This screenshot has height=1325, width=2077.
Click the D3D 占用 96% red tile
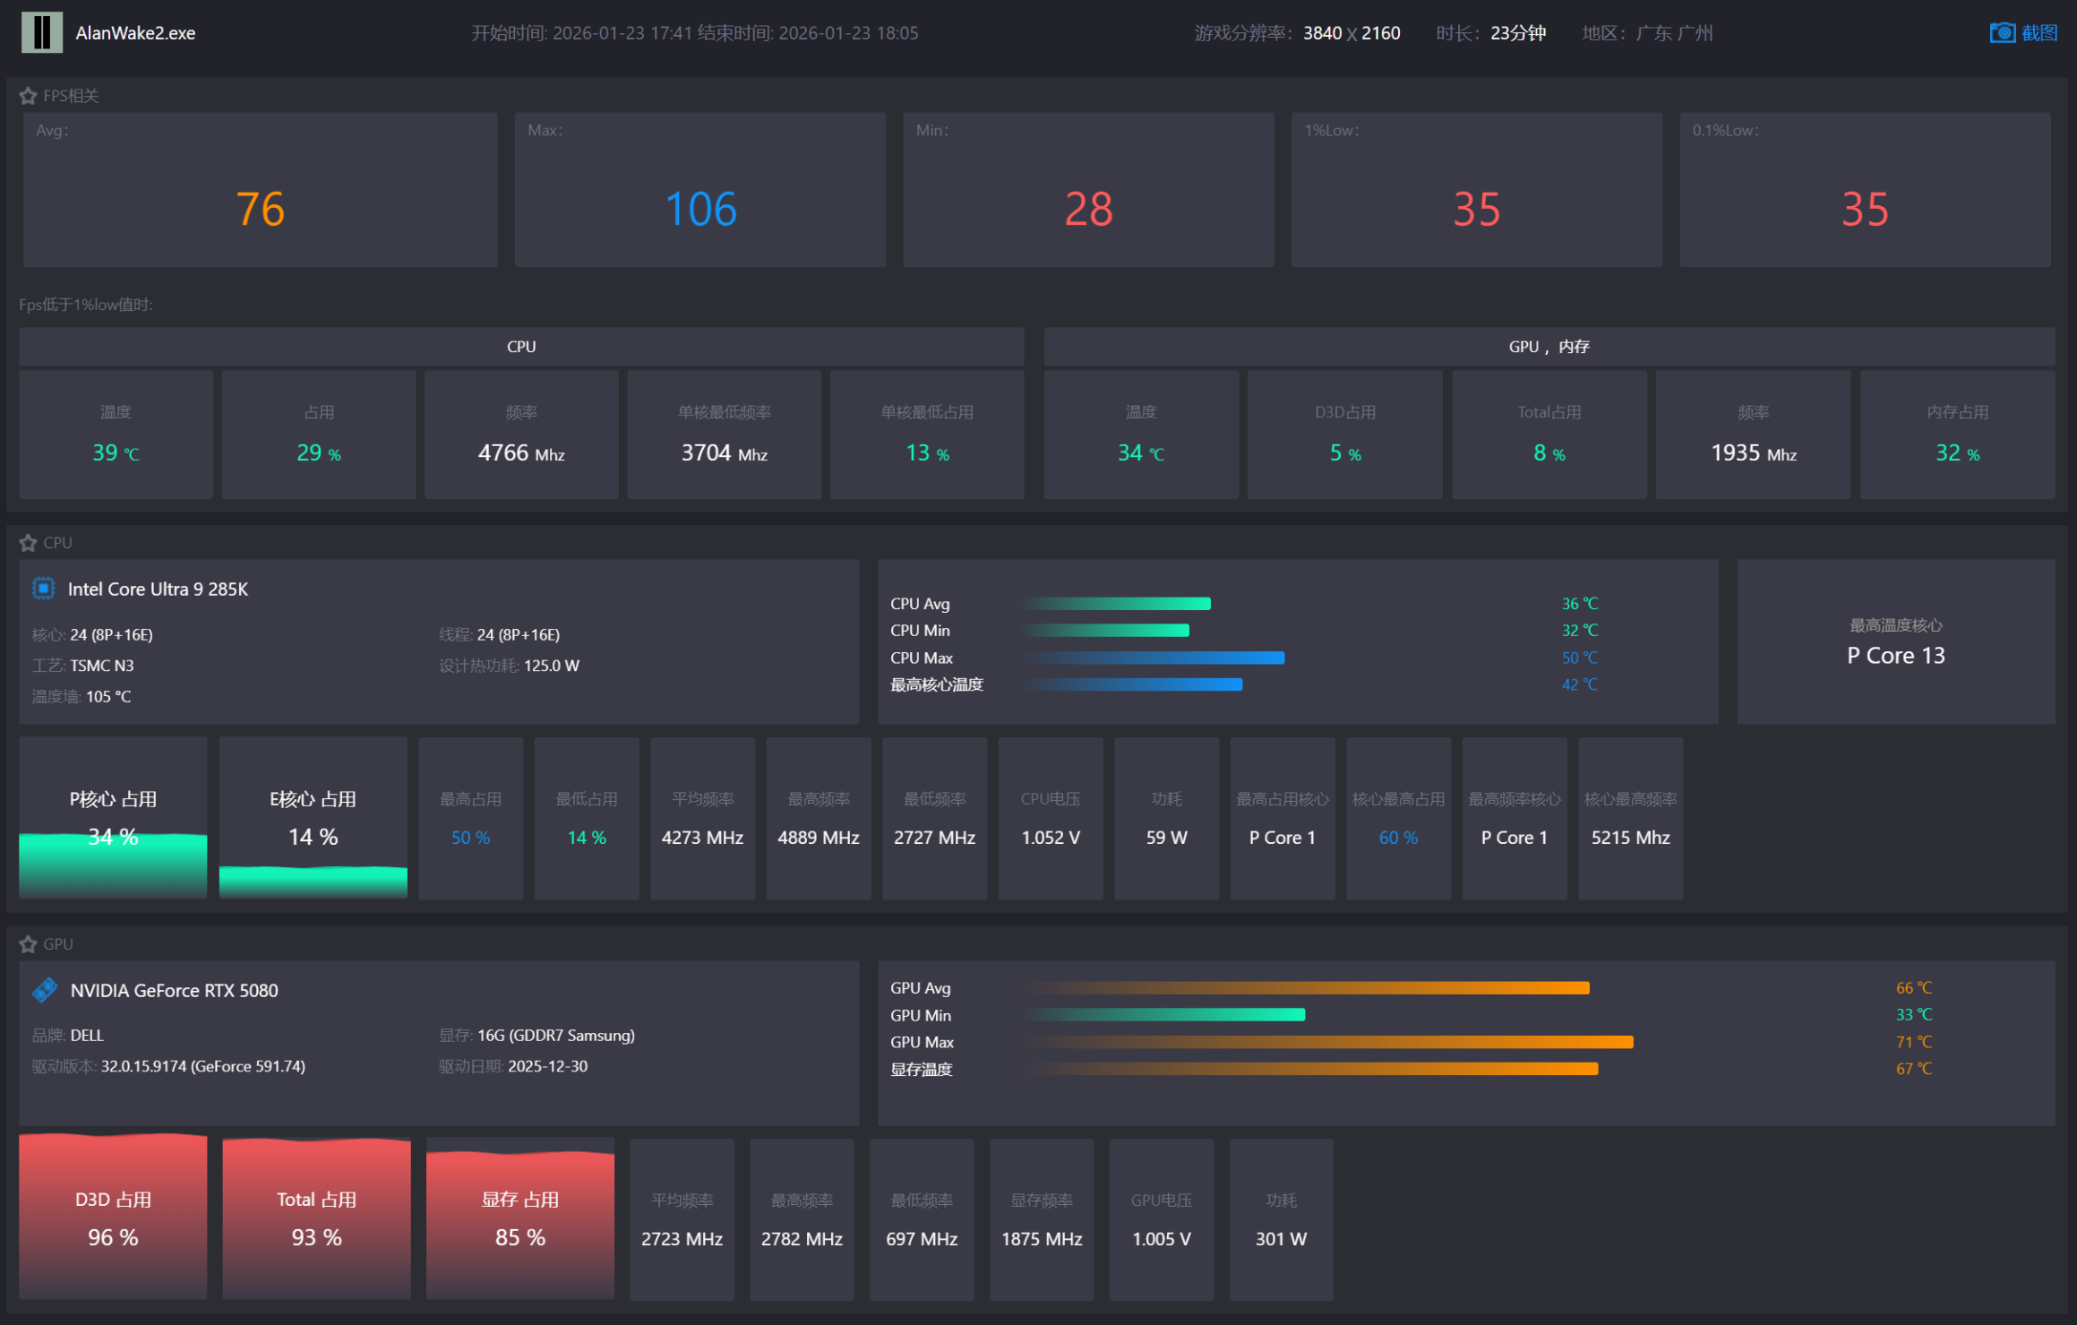113,1218
